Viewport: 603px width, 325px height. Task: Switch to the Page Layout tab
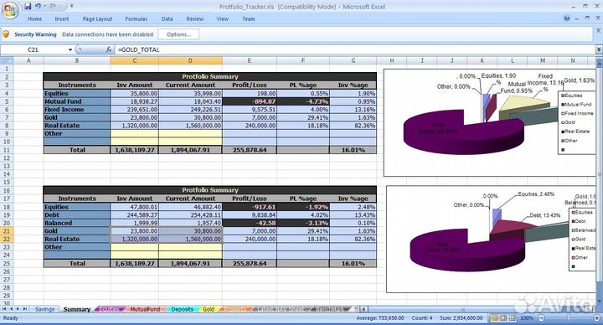[97, 18]
